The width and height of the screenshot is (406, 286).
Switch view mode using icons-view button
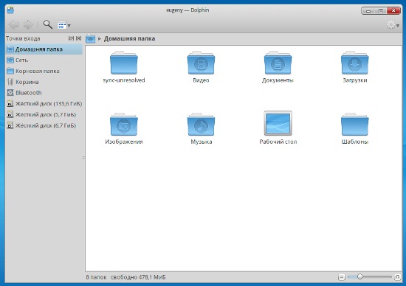click(x=62, y=25)
